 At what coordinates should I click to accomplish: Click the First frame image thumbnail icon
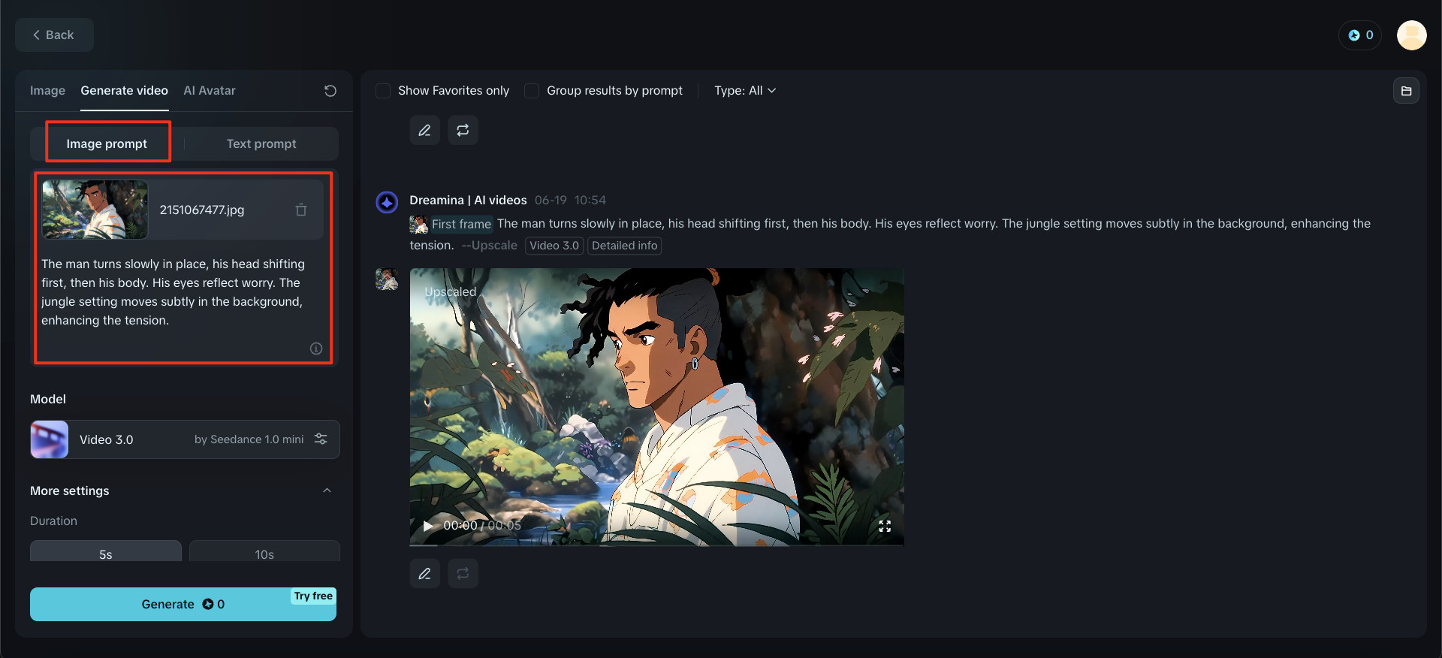(418, 224)
